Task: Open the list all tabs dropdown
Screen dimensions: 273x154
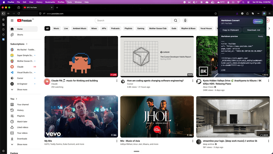Action: pos(264,8)
